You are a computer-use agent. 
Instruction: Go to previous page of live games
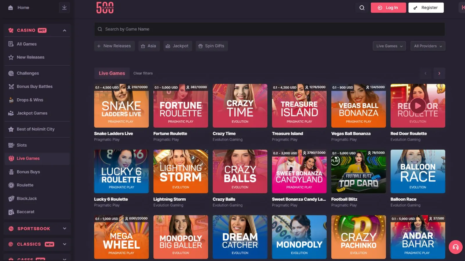coord(425,73)
